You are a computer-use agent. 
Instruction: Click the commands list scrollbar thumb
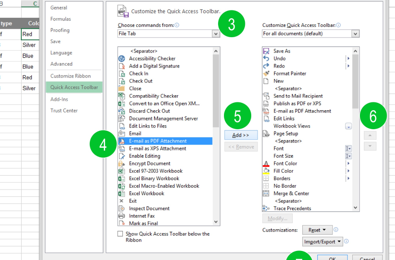click(216, 91)
